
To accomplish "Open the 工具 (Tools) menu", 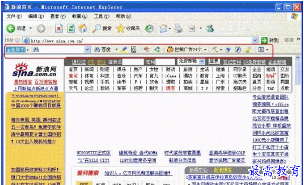I will pos(102,16).
